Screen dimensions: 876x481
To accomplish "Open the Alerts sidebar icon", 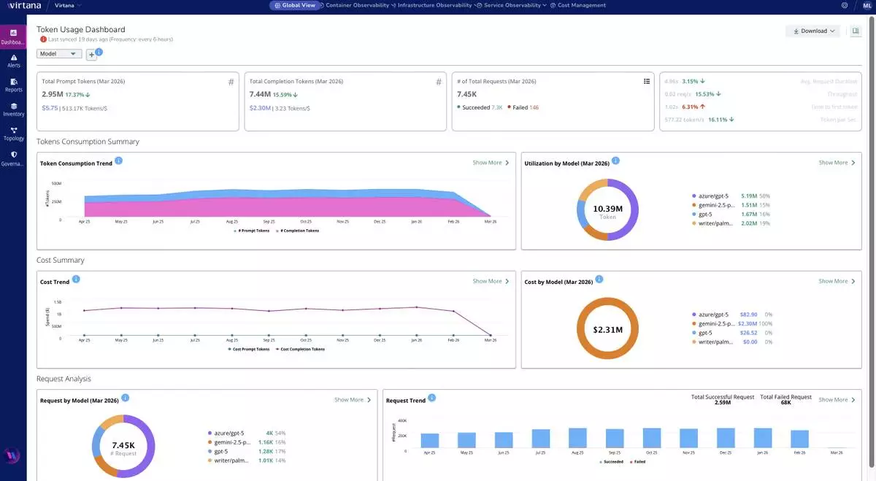I will point(13,60).
